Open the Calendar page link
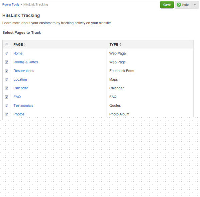 click(x=21, y=88)
